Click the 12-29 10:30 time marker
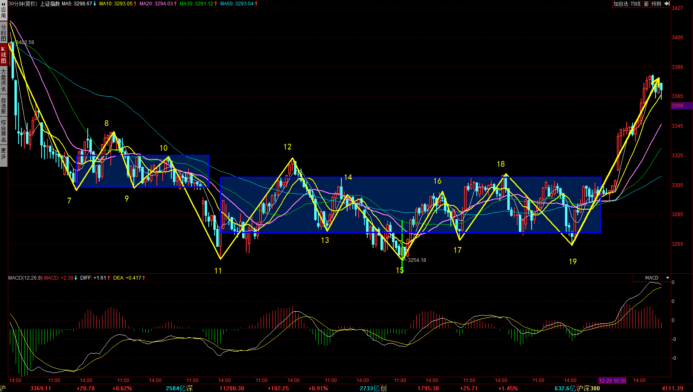The image size is (693, 392). click(612, 380)
